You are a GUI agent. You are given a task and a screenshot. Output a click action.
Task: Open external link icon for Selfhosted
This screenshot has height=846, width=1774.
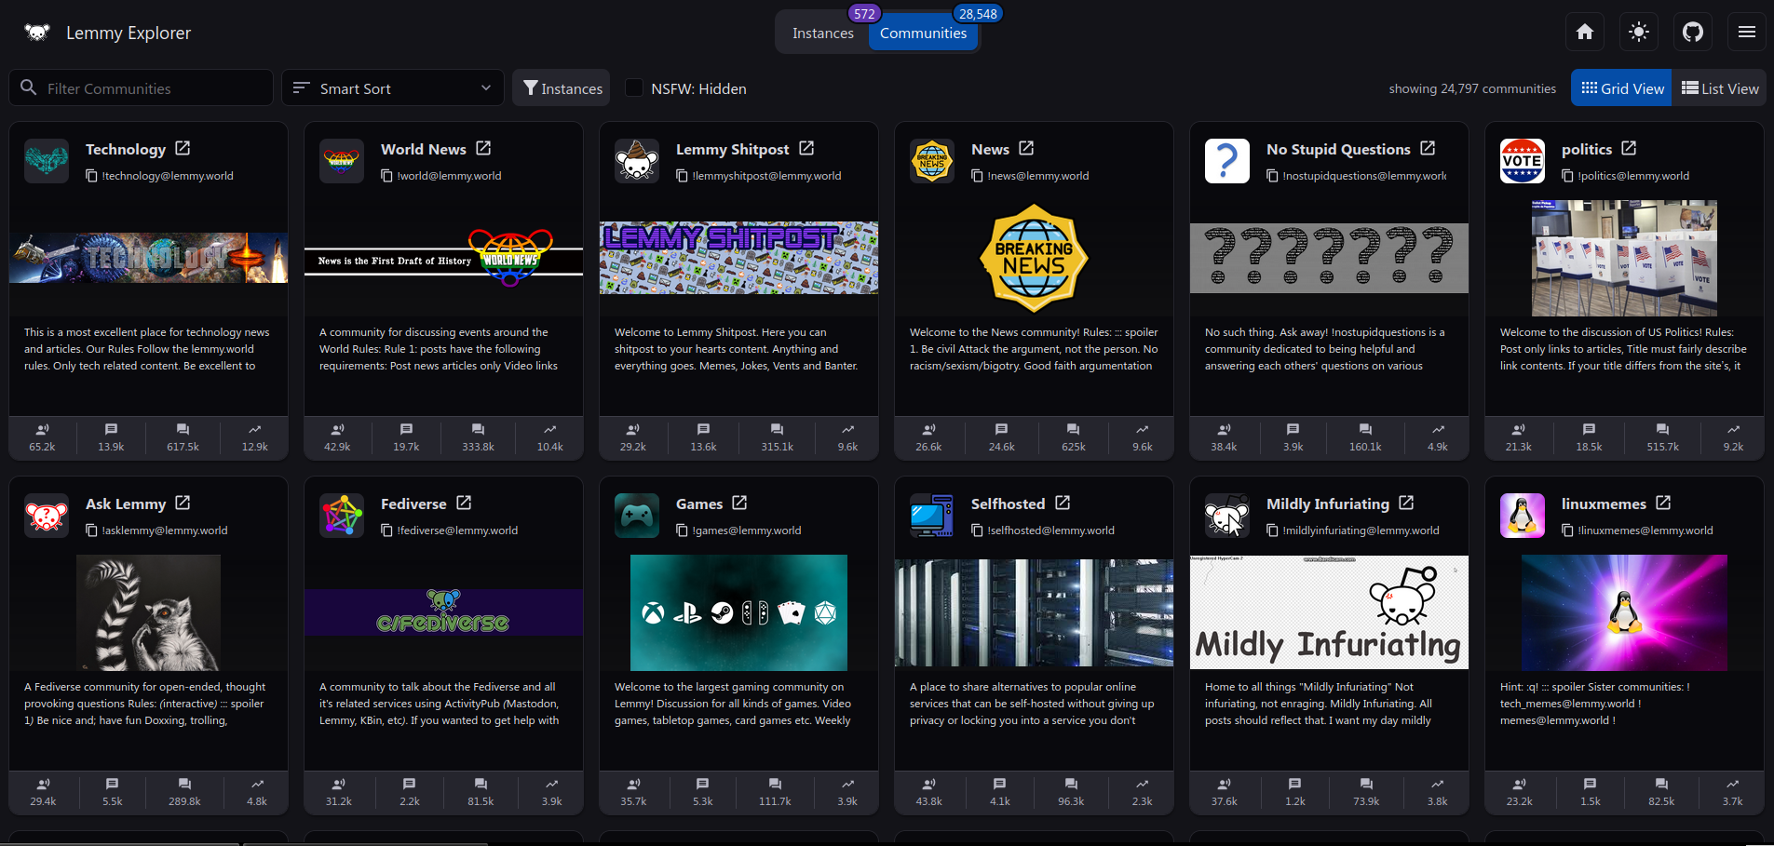point(1063,503)
